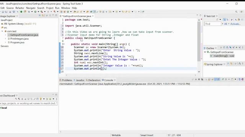The width and height of the screenshot is (245, 137).
Task: Open External Tools dropdown arrow in toolbar
Action: click(x=45, y=12)
